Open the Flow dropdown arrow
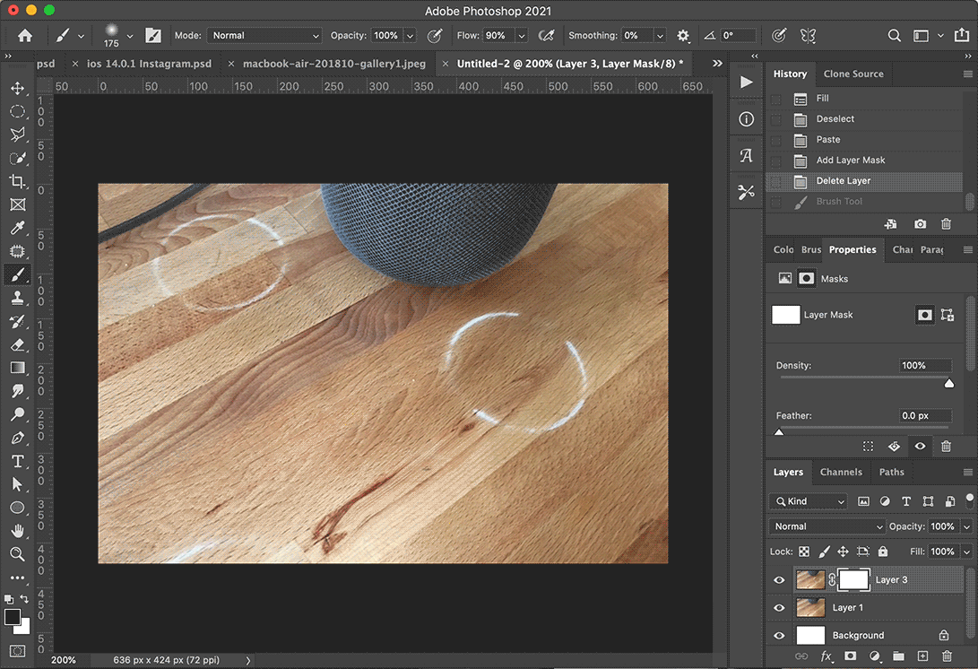978x669 pixels. coord(522,36)
